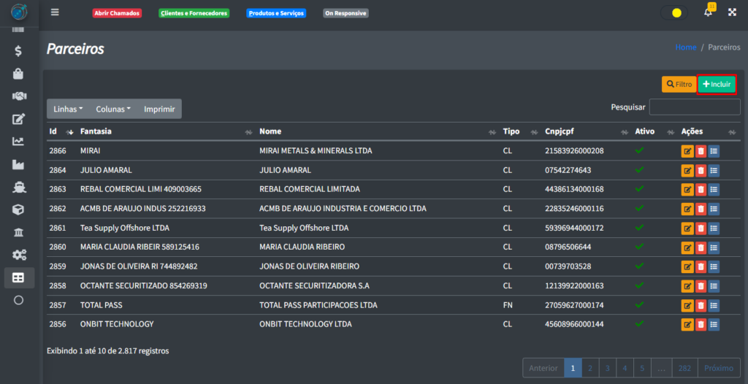Open the ship icon in sidebar
The height and width of the screenshot is (384, 748).
click(18, 187)
